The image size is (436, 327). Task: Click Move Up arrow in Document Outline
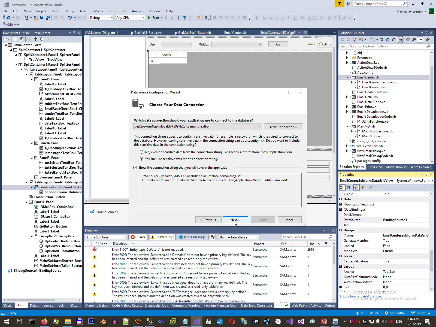tap(35, 39)
